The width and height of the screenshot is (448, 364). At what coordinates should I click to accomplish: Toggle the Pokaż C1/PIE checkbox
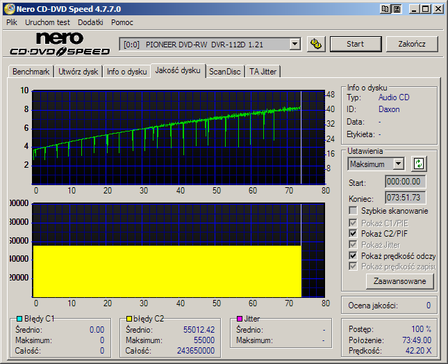click(x=353, y=223)
